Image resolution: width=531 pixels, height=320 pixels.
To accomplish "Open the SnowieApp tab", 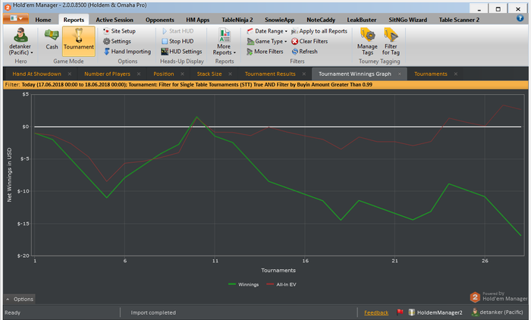I will click(279, 20).
